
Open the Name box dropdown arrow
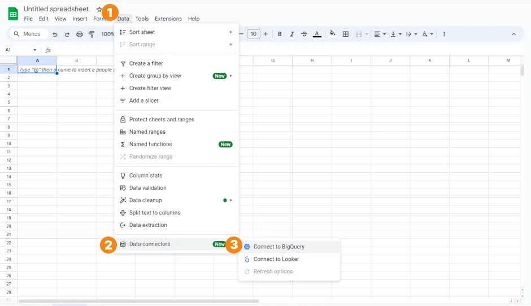[x=34, y=50]
